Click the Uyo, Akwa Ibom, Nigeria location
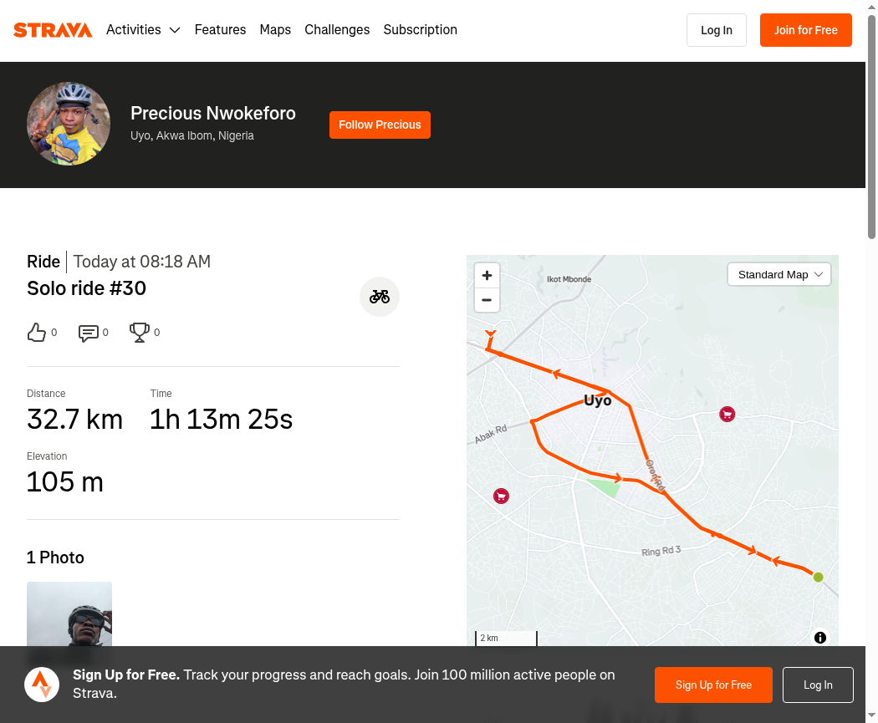The height and width of the screenshot is (723, 878). 192,136
